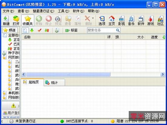Select the 正在 row with up-down arrows in sidebar
167x125 pixels.
(x=14, y=49)
